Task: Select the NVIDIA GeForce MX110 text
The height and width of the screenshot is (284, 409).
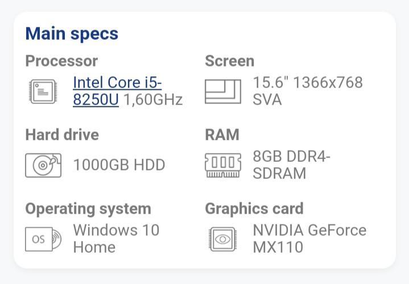Action: [x=309, y=239]
